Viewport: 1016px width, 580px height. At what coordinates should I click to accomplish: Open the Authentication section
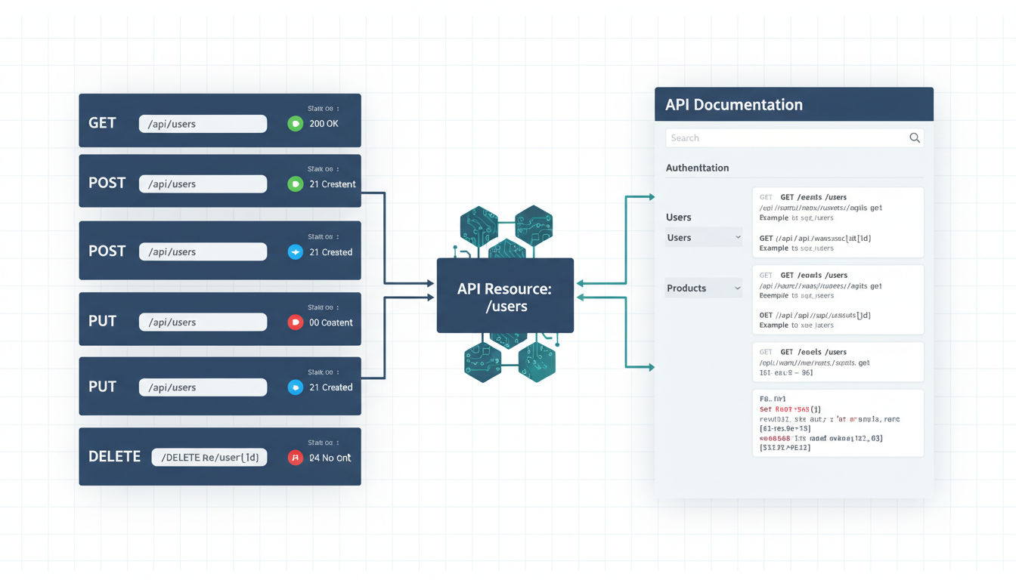point(697,167)
